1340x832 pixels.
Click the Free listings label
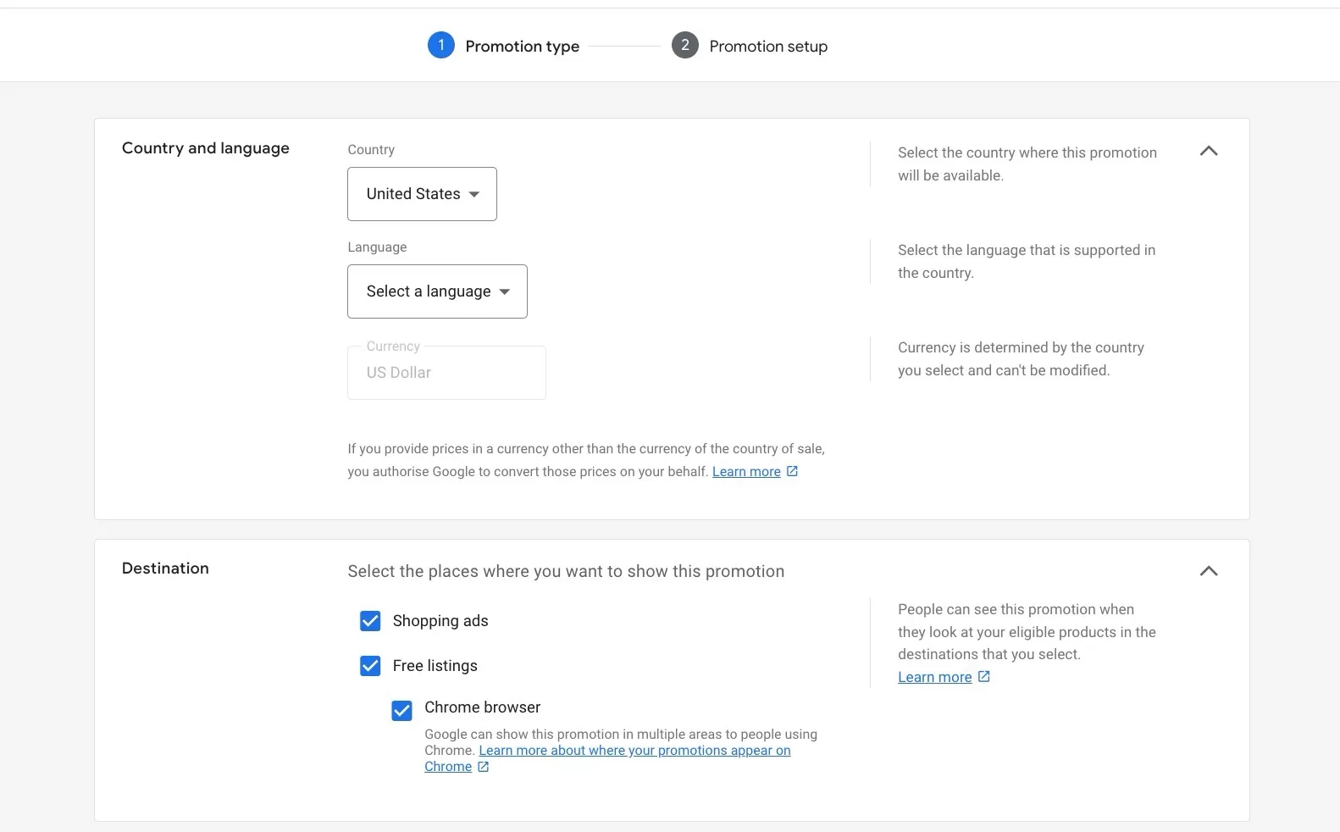click(x=435, y=666)
